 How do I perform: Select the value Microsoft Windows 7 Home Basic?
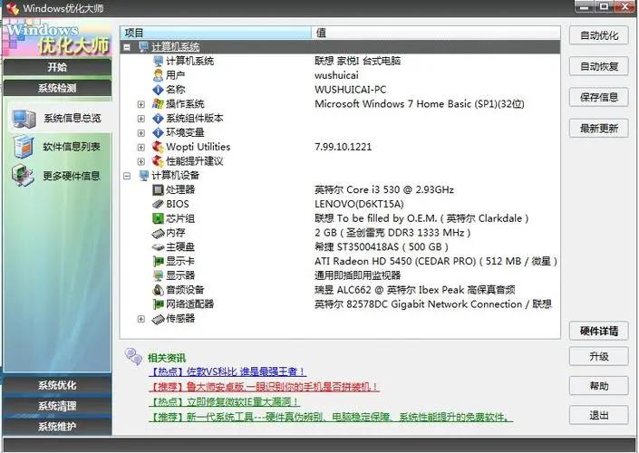420,104
